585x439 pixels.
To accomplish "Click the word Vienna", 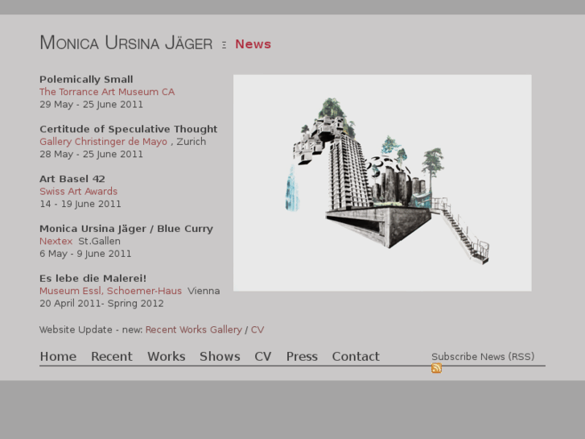I will pyautogui.click(x=204, y=291).
